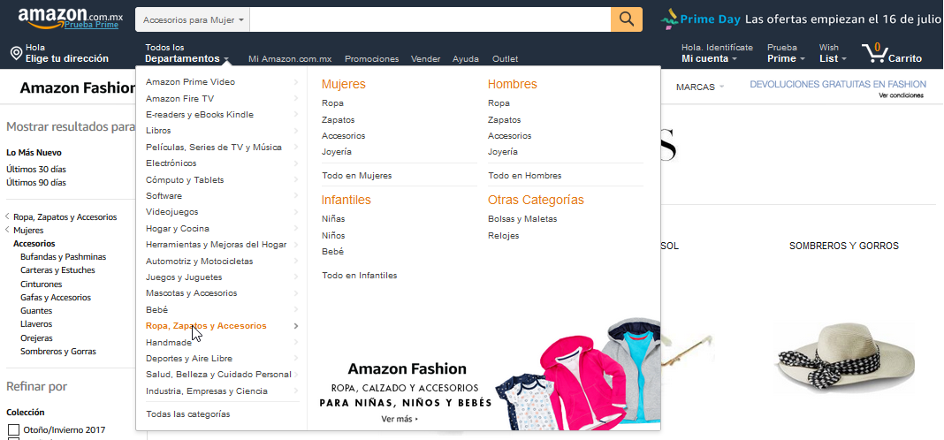
Task: Select Carteras y Estuches category
Action: [x=57, y=270]
